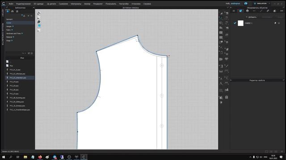Open the Материалы menu
This screenshot has height=160, width=286.
coord(76,4)
